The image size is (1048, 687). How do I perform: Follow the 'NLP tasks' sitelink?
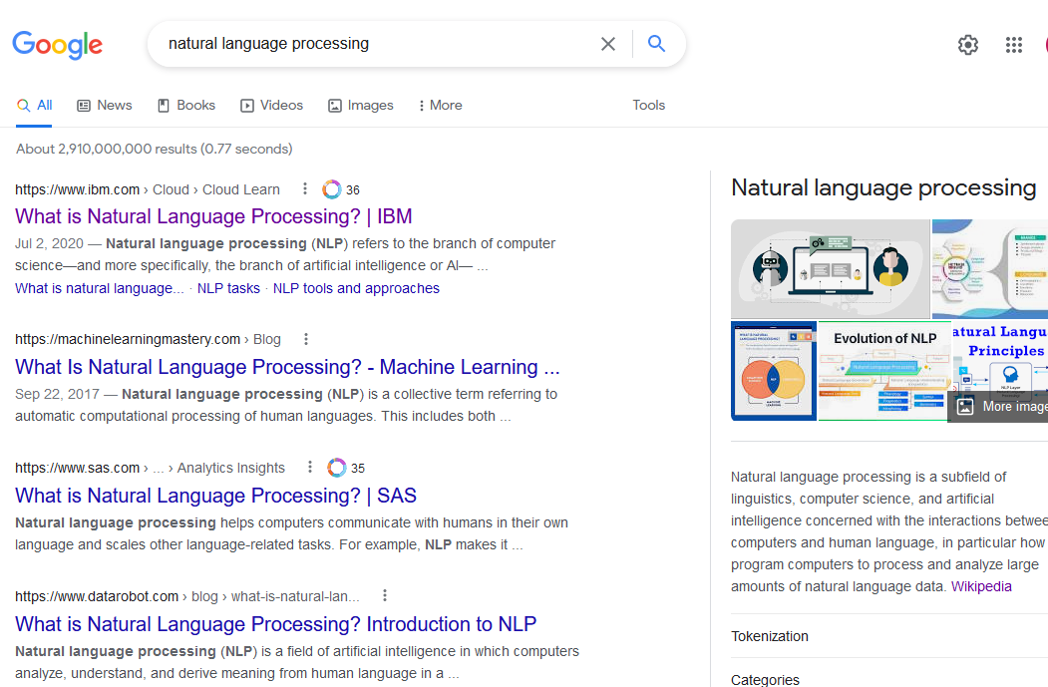[228, 288]
